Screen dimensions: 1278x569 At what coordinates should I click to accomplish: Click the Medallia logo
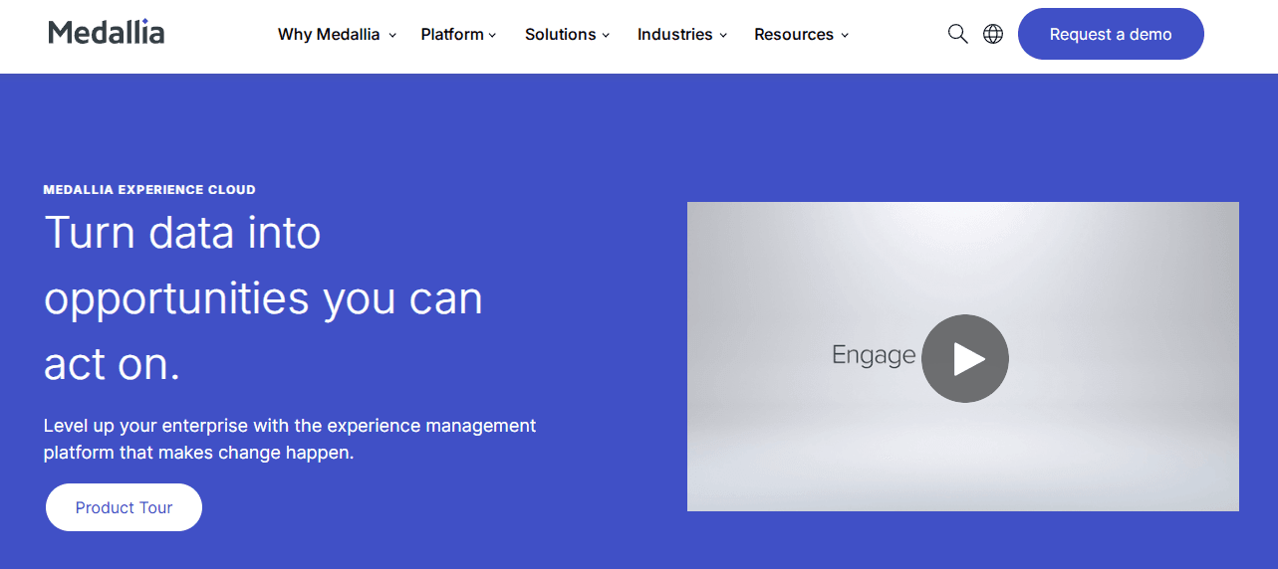(107, 33)
